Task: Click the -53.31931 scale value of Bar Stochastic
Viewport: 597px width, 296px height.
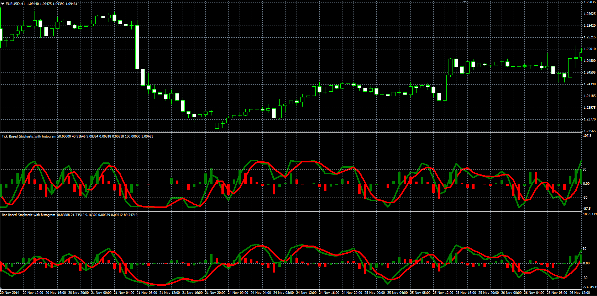Action: point(590,287)
